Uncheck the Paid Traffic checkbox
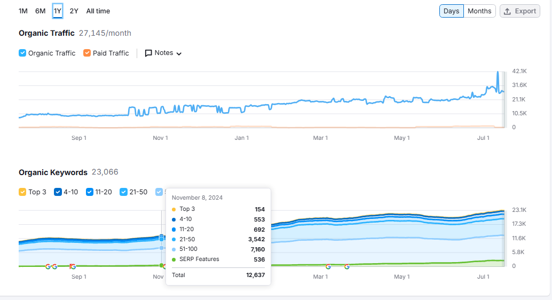Image resolution: width=552 pixels, height=300 pixels. 87,53
